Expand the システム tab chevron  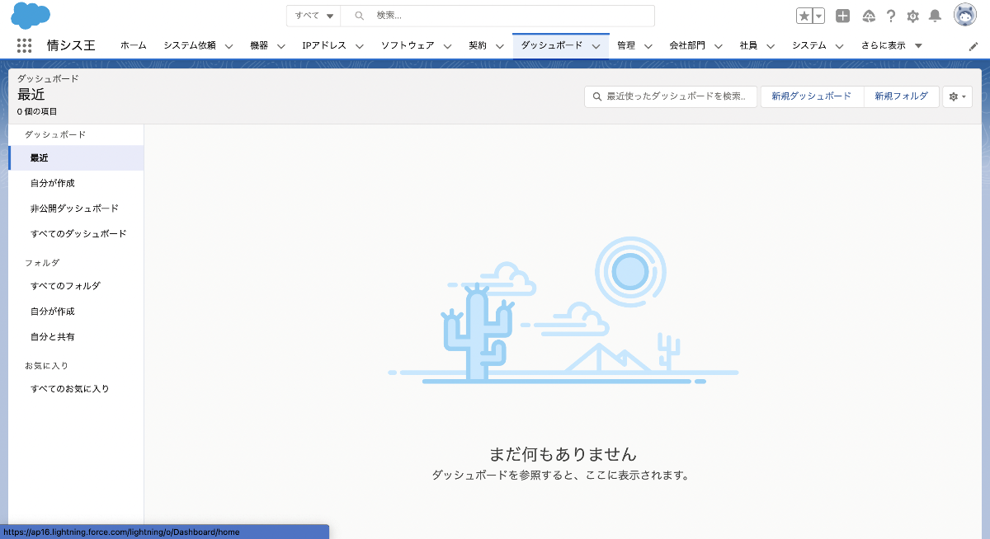[839, 46]
